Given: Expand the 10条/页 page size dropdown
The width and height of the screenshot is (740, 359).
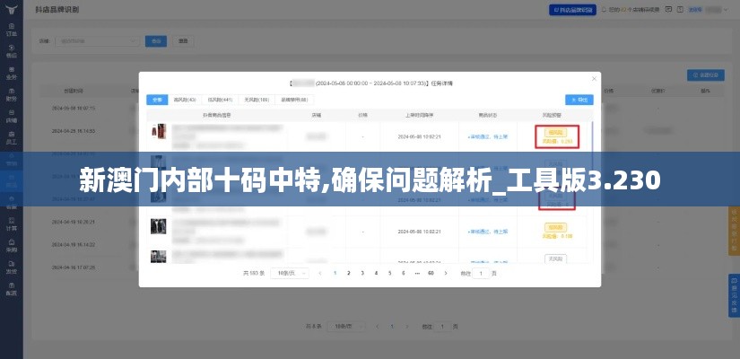Looking at the screenshot, I should (x=291, y=273).
